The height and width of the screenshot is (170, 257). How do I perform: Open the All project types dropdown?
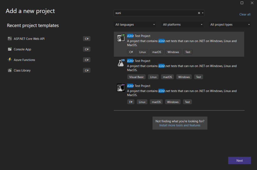pos(230,25)
